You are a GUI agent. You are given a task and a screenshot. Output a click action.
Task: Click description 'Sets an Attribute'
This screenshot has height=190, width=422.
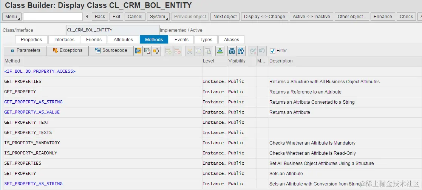pos(286,174)
